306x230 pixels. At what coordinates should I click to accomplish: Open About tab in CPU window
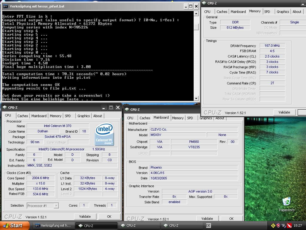(98, 116)
